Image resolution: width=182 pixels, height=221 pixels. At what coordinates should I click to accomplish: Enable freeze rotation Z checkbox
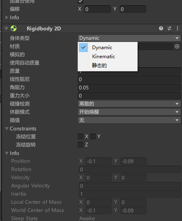(81, 145)
